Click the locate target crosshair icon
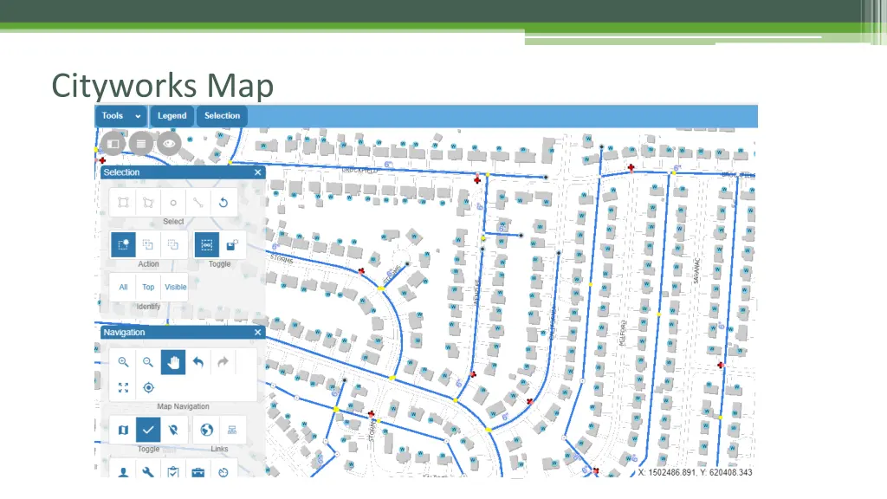 coord(148,387)
